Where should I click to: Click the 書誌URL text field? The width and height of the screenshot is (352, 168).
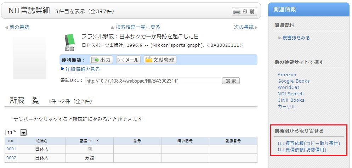(153, 81)
